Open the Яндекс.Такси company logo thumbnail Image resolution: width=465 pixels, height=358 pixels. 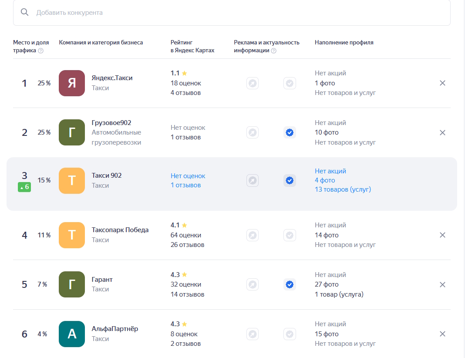tap(72, 83)
